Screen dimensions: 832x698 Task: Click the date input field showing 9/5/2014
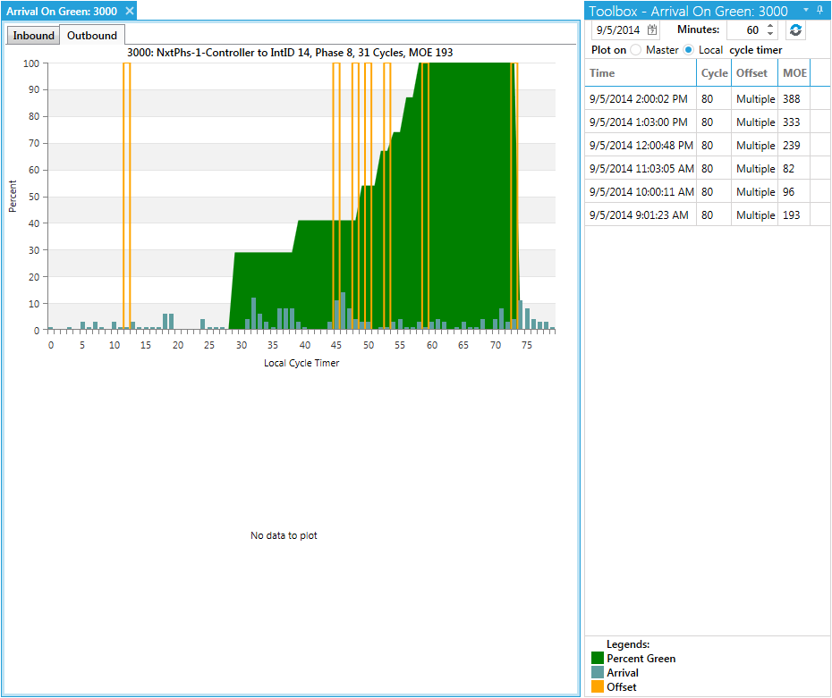(x=618, y=30)
